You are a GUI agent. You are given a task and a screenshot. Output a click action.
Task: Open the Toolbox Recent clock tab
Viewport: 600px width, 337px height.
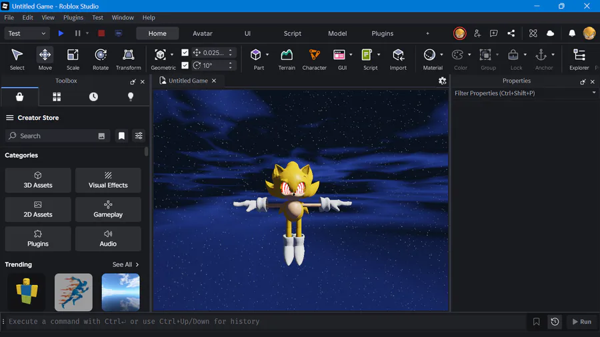click(93, 97)
